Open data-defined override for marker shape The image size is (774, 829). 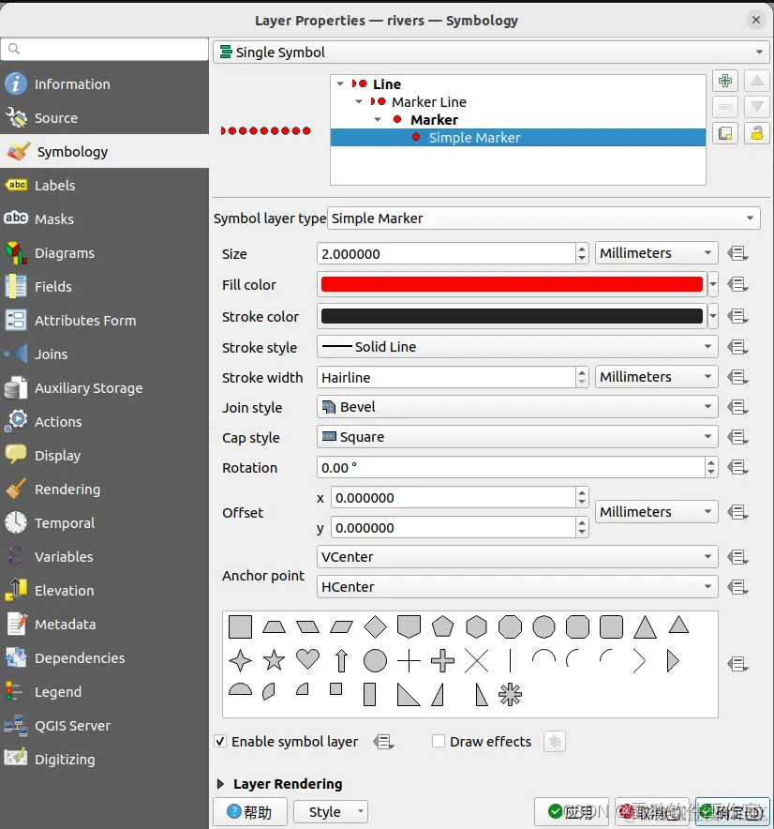click(x=737, y=664)
